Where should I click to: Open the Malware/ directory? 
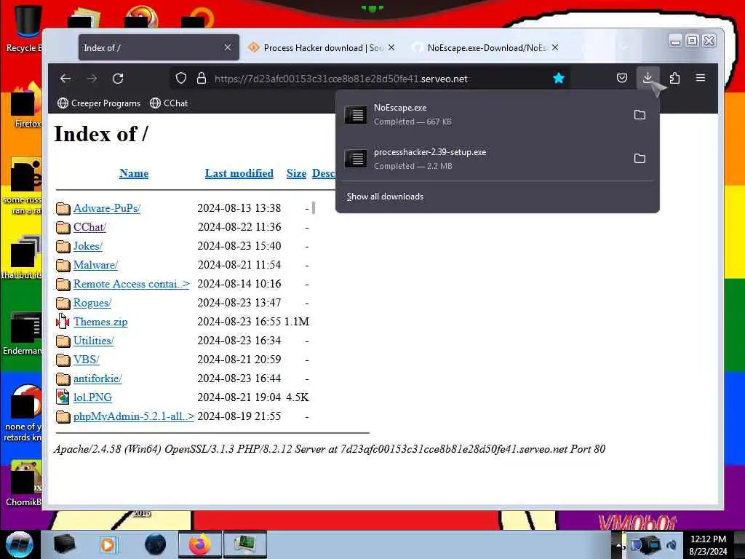(x=95, y=265)
